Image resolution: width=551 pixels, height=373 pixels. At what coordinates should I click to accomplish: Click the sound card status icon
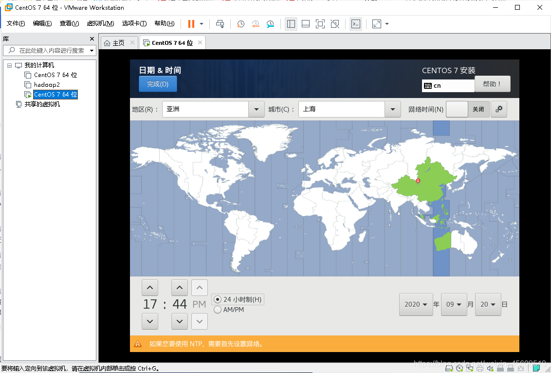490,369
